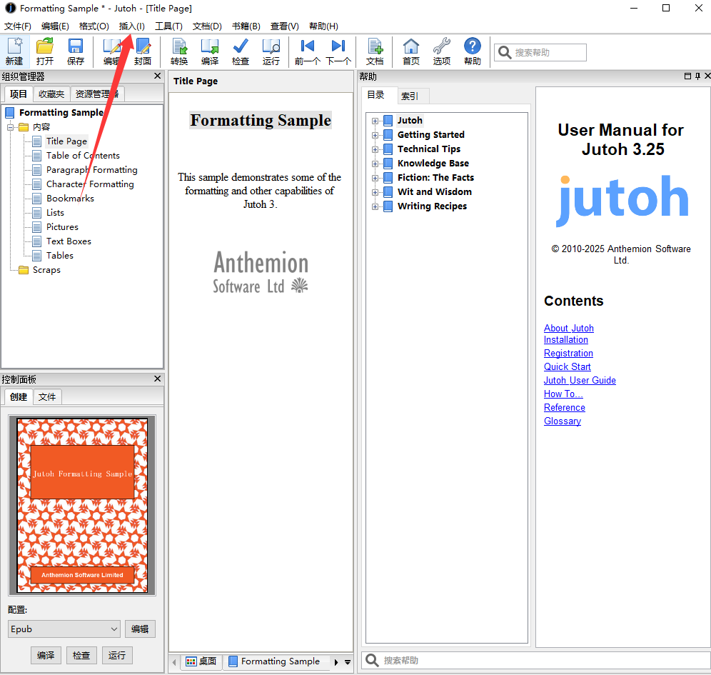This screenshot has width=711, height=675.
Task: Open Help with the question mark icon
Action: (473, 51)
